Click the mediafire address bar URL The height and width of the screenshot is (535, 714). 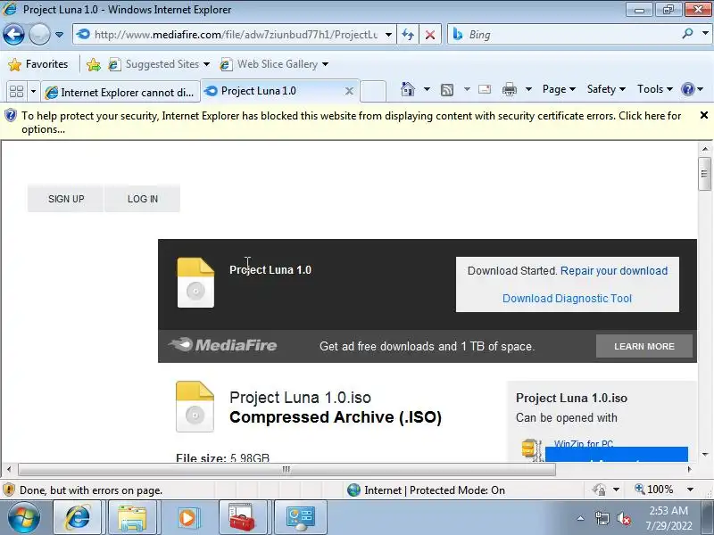(236, 35)
